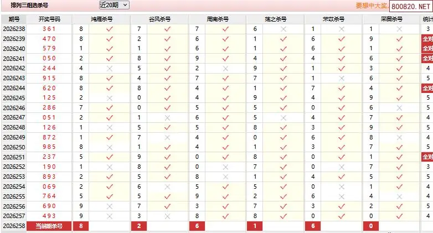Click period number 2026258
433x233 pixels.
(x=14, y=226)
